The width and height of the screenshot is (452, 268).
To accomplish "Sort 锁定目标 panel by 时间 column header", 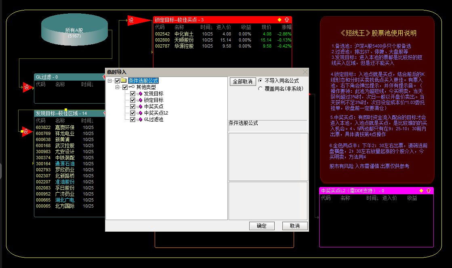I will [207, 27].
